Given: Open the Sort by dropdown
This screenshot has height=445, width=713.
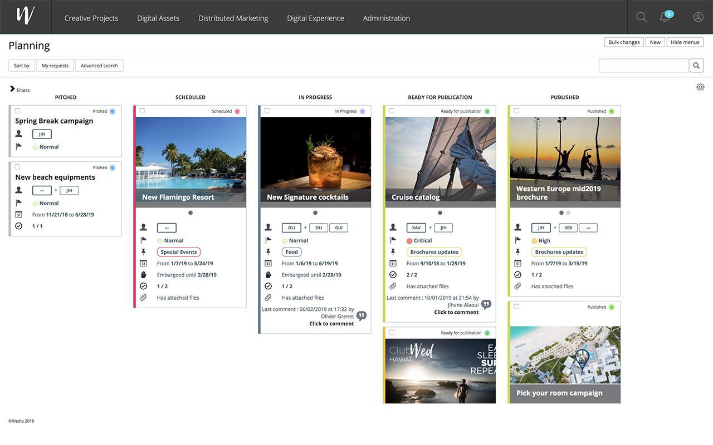Looking at the screenshot, I should 21,65.
